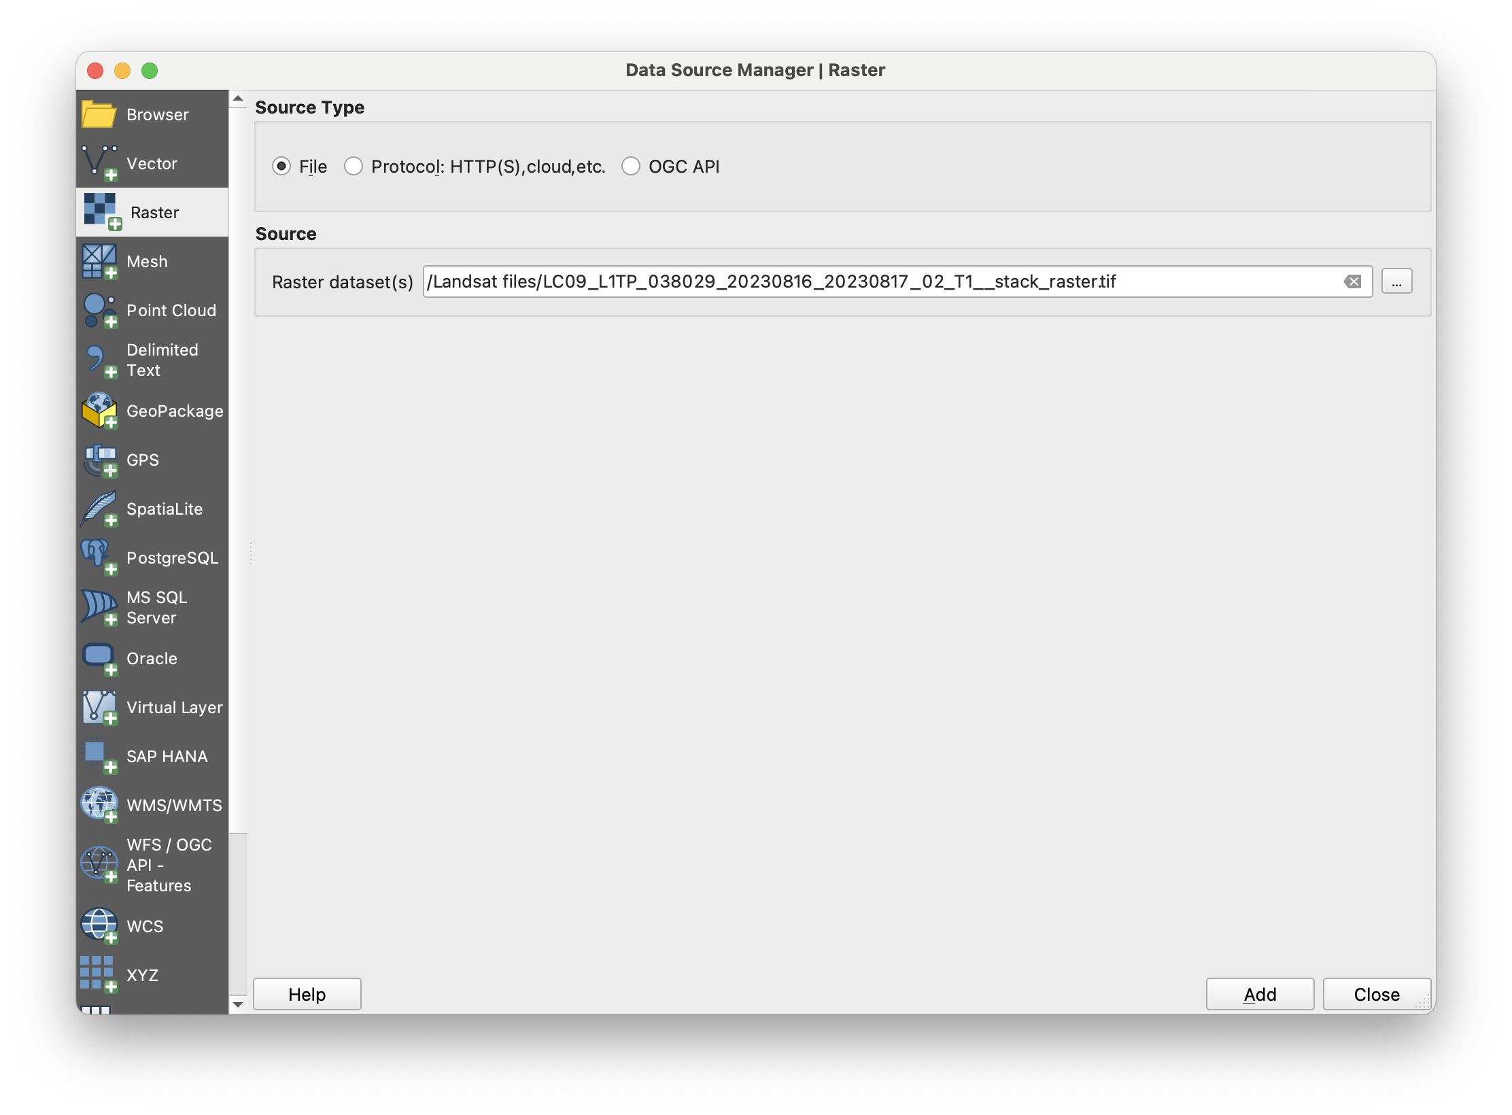Choose Protocol: HTTP(S), cloud source type
This screenshot has height=1115, width=1512.
[x=353, y=166]
